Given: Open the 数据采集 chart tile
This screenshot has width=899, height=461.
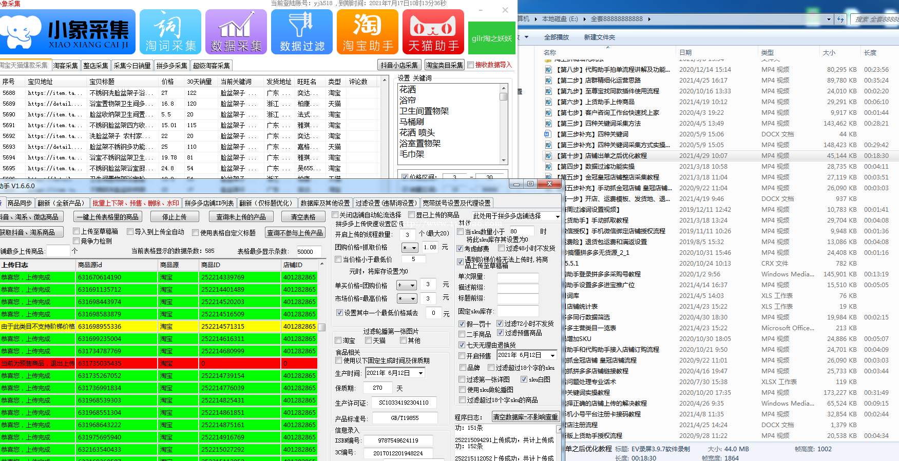Looking at the screenshot, I should coord(236,32).
